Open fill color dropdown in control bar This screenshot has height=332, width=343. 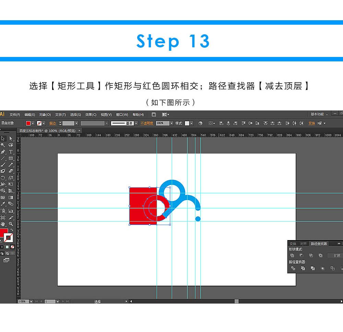[x=33, y=123]
